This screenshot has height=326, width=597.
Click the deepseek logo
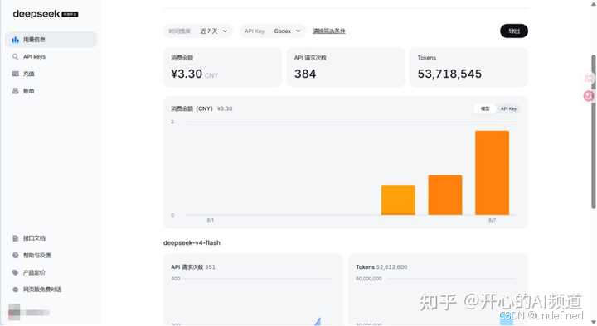(46, 14)
